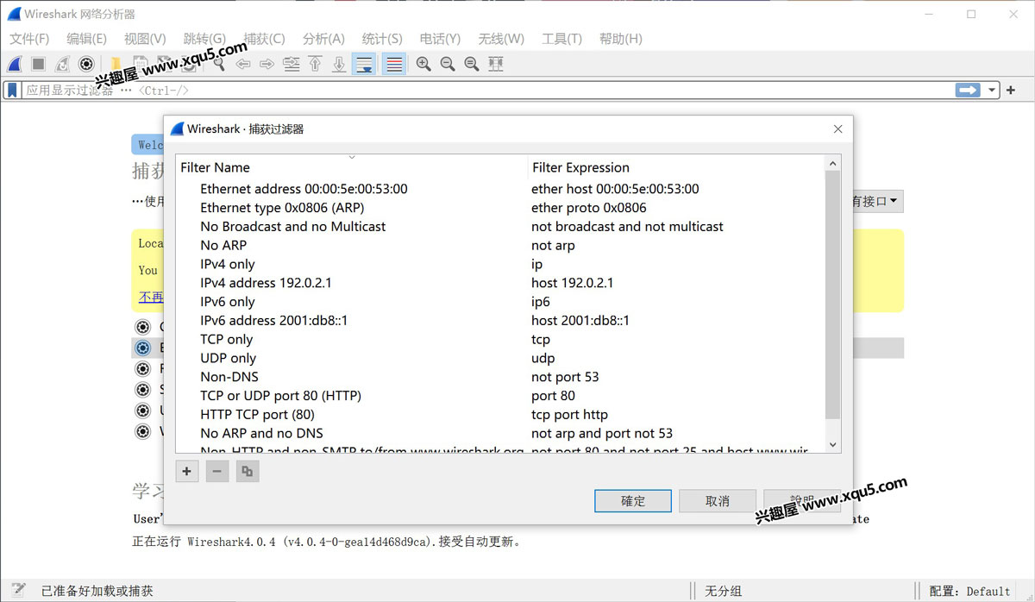Image resolution: width=1035 pixels, height=602 pixels.
Task: Toggle auto-scroll during live capture
Action: point(364,64)
